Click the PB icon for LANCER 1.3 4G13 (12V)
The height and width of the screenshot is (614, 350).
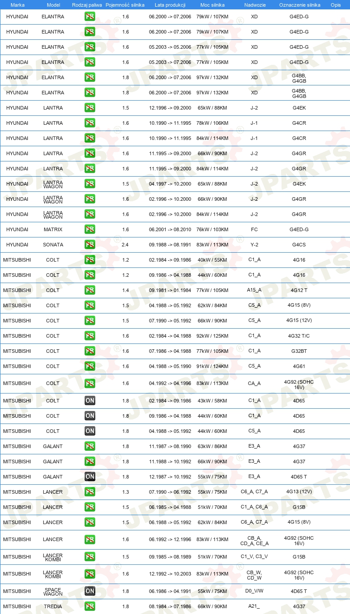click(90, 492)
